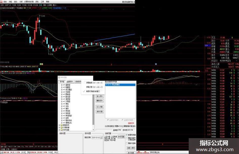Expand the 自用 tree node

tap(61, 118)
